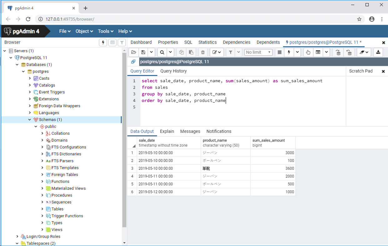388x246 pixels.
Task: Collapse the Servers (1) tree node
Action: click(x=5, y=51)
